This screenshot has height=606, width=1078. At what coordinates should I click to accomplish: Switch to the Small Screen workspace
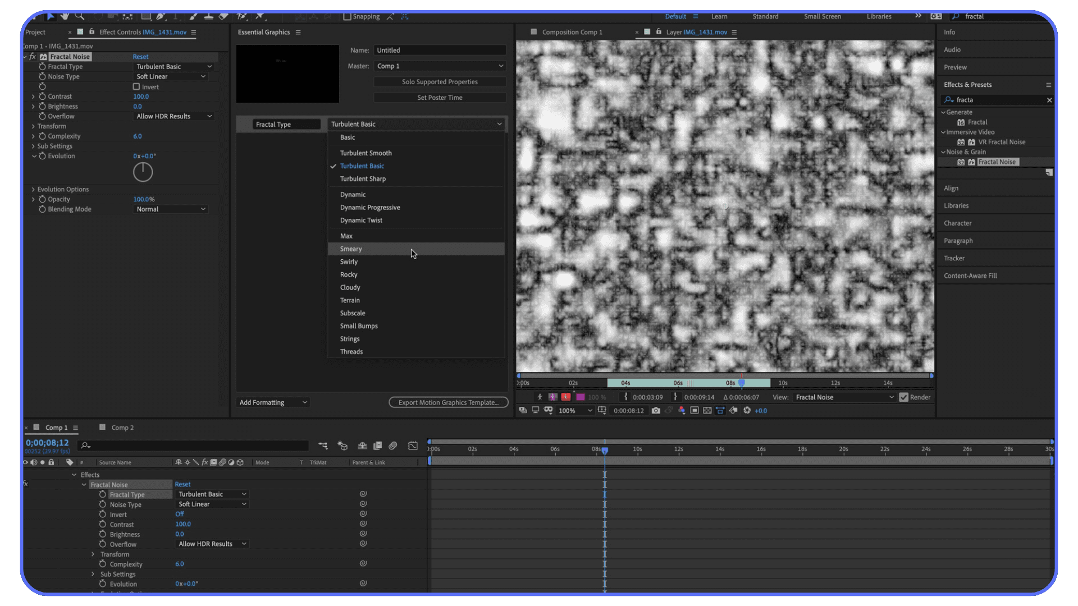pyautogui.click(x=822, y=16)
